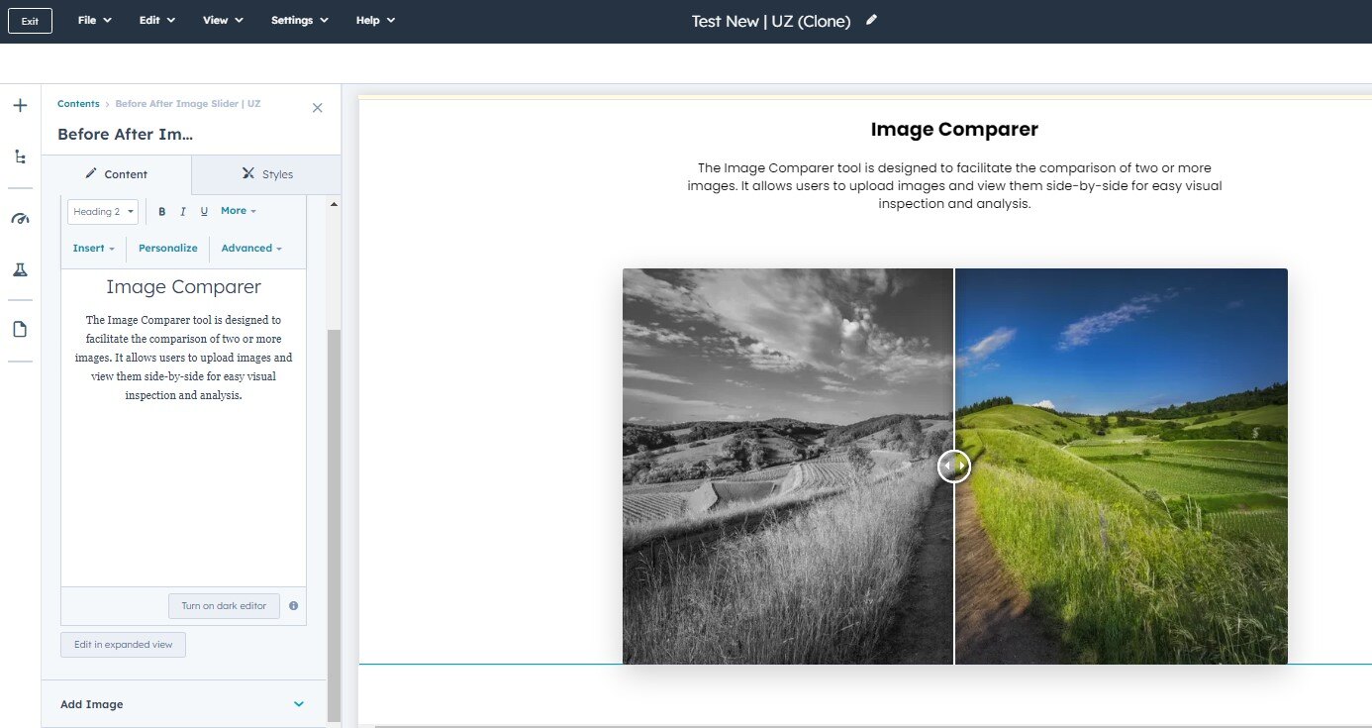This screenshot has height=728, width=1372.
Task: Click the pencil icon to rename page
Action: point(871,20)
